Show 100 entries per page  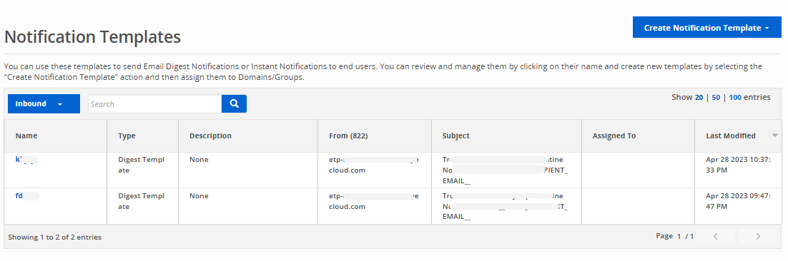point(735,97)
